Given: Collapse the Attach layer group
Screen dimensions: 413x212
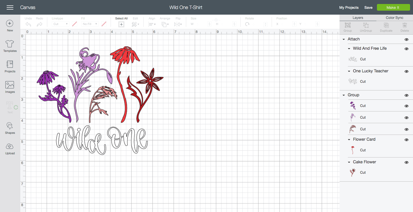Looking at the screenshot, I should 344,39.
